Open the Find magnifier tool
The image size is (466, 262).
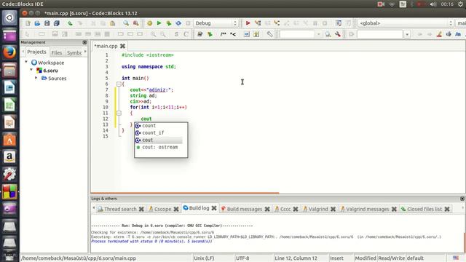tap(126, 23)
